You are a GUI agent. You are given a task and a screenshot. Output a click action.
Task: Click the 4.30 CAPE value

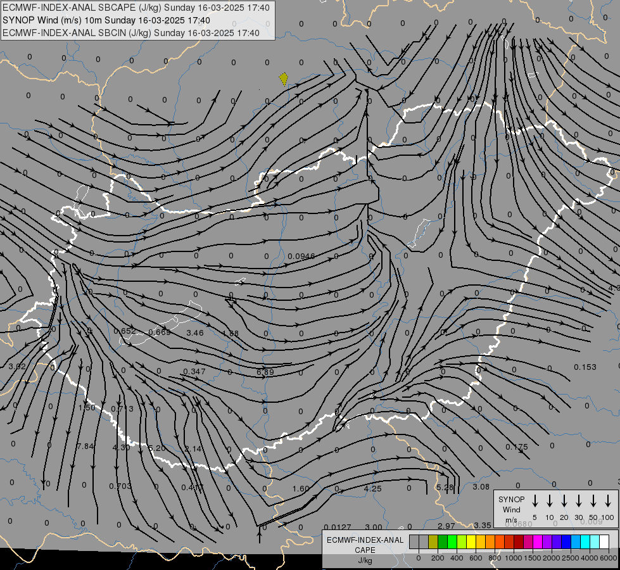[122, 447]
